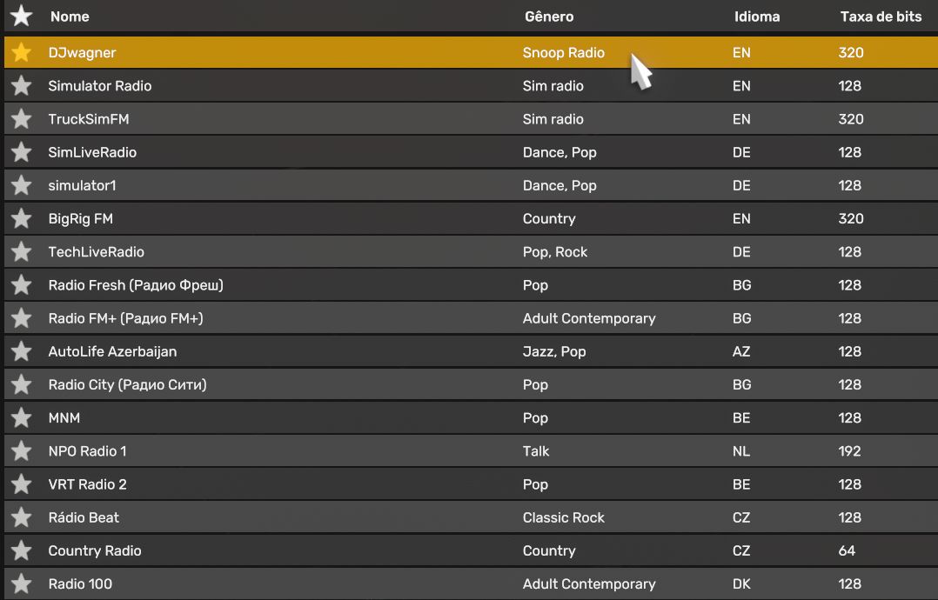Toggle star for Radio 100
Screen dimensions: 938x600
click(22, 583)
